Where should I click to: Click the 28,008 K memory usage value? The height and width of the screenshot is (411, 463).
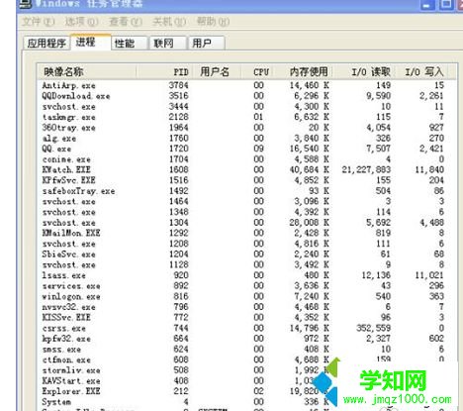[310, 223]
